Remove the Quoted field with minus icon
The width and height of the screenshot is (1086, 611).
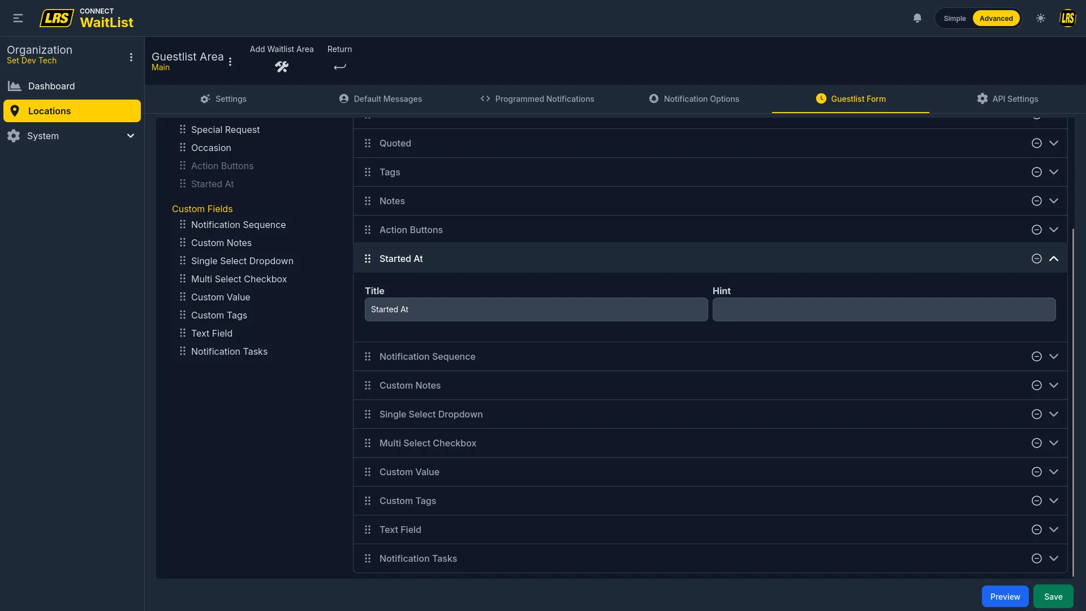pyautogui.click(x=1036, y=143)
